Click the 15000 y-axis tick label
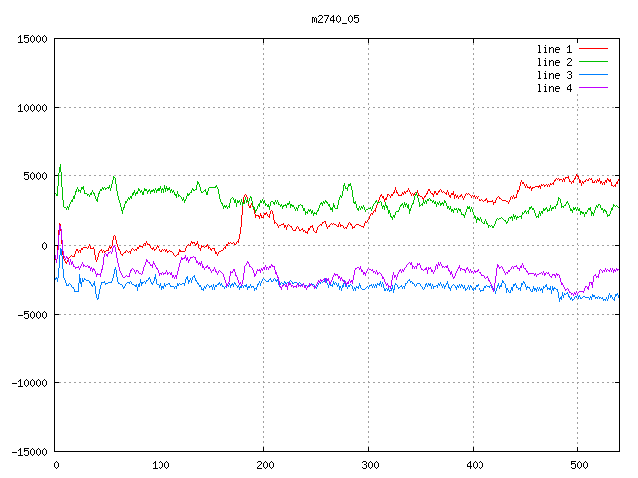The width and height of the screenshot is (638, 478). [32, 39]
